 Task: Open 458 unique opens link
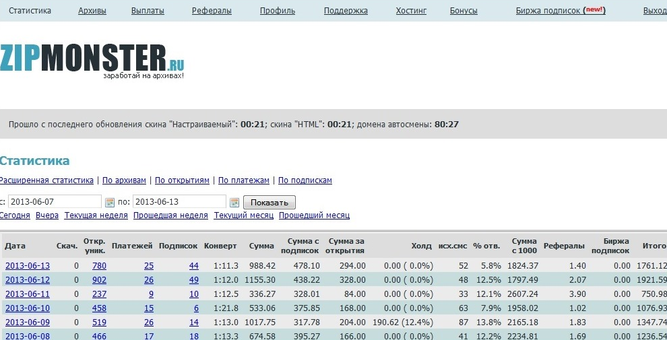click(x=99, y=308)
